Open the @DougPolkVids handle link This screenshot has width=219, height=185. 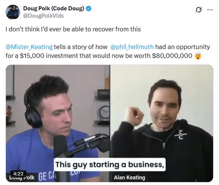click(43, 16)
